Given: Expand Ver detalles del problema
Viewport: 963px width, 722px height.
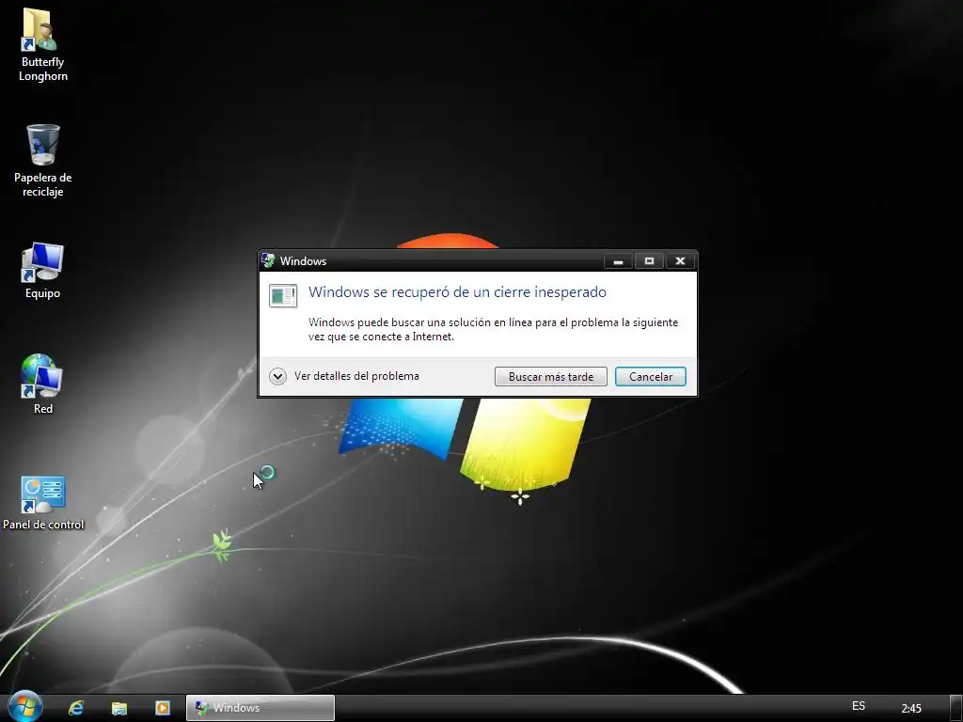Looking at the screenshot, I should coord(277,376).
